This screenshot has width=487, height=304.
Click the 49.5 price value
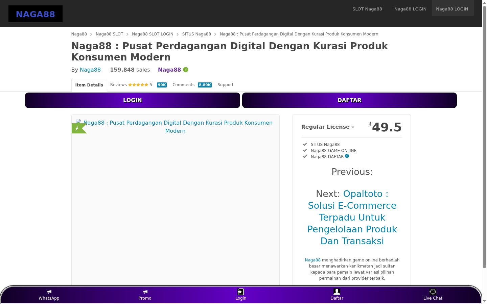pyautogui.click(x=387, y=127)
